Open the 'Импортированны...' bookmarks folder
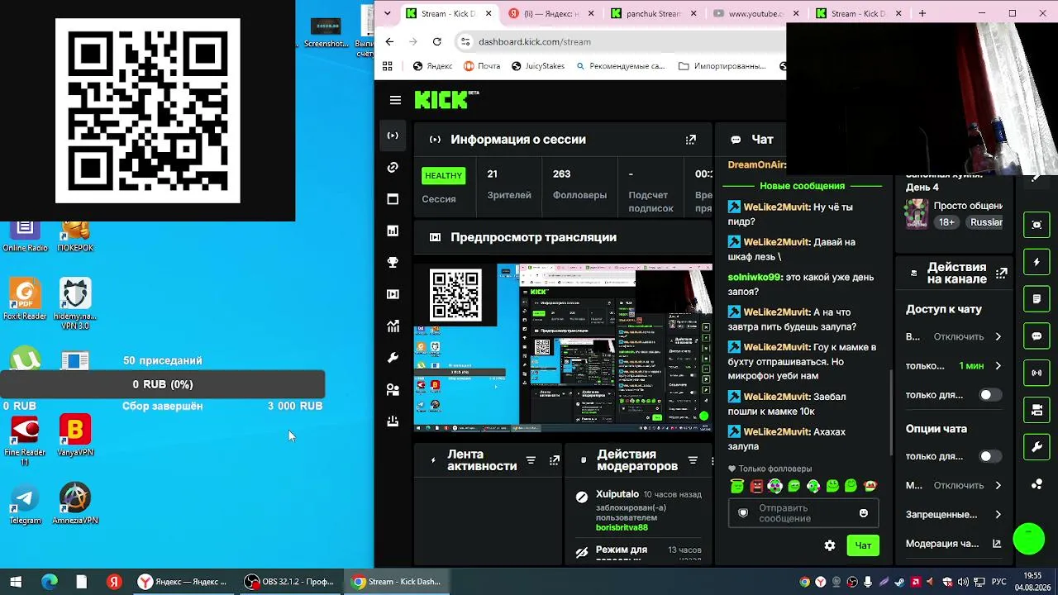Viewport: 1058px width, 595px height. tap(722, 66)
